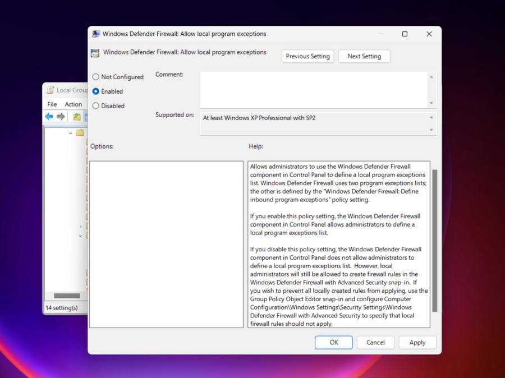Select the Not Configured option
505x378 pixels.
96,77
